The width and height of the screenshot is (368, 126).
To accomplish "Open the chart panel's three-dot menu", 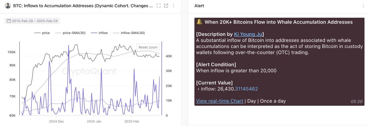I will click(174, 6).
